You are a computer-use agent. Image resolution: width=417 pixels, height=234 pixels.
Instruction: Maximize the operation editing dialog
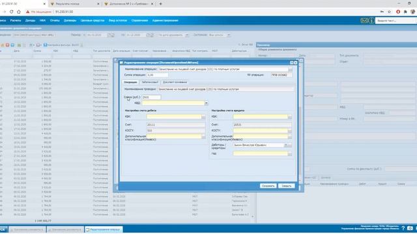pyautogui.click(x=291, y=62)
